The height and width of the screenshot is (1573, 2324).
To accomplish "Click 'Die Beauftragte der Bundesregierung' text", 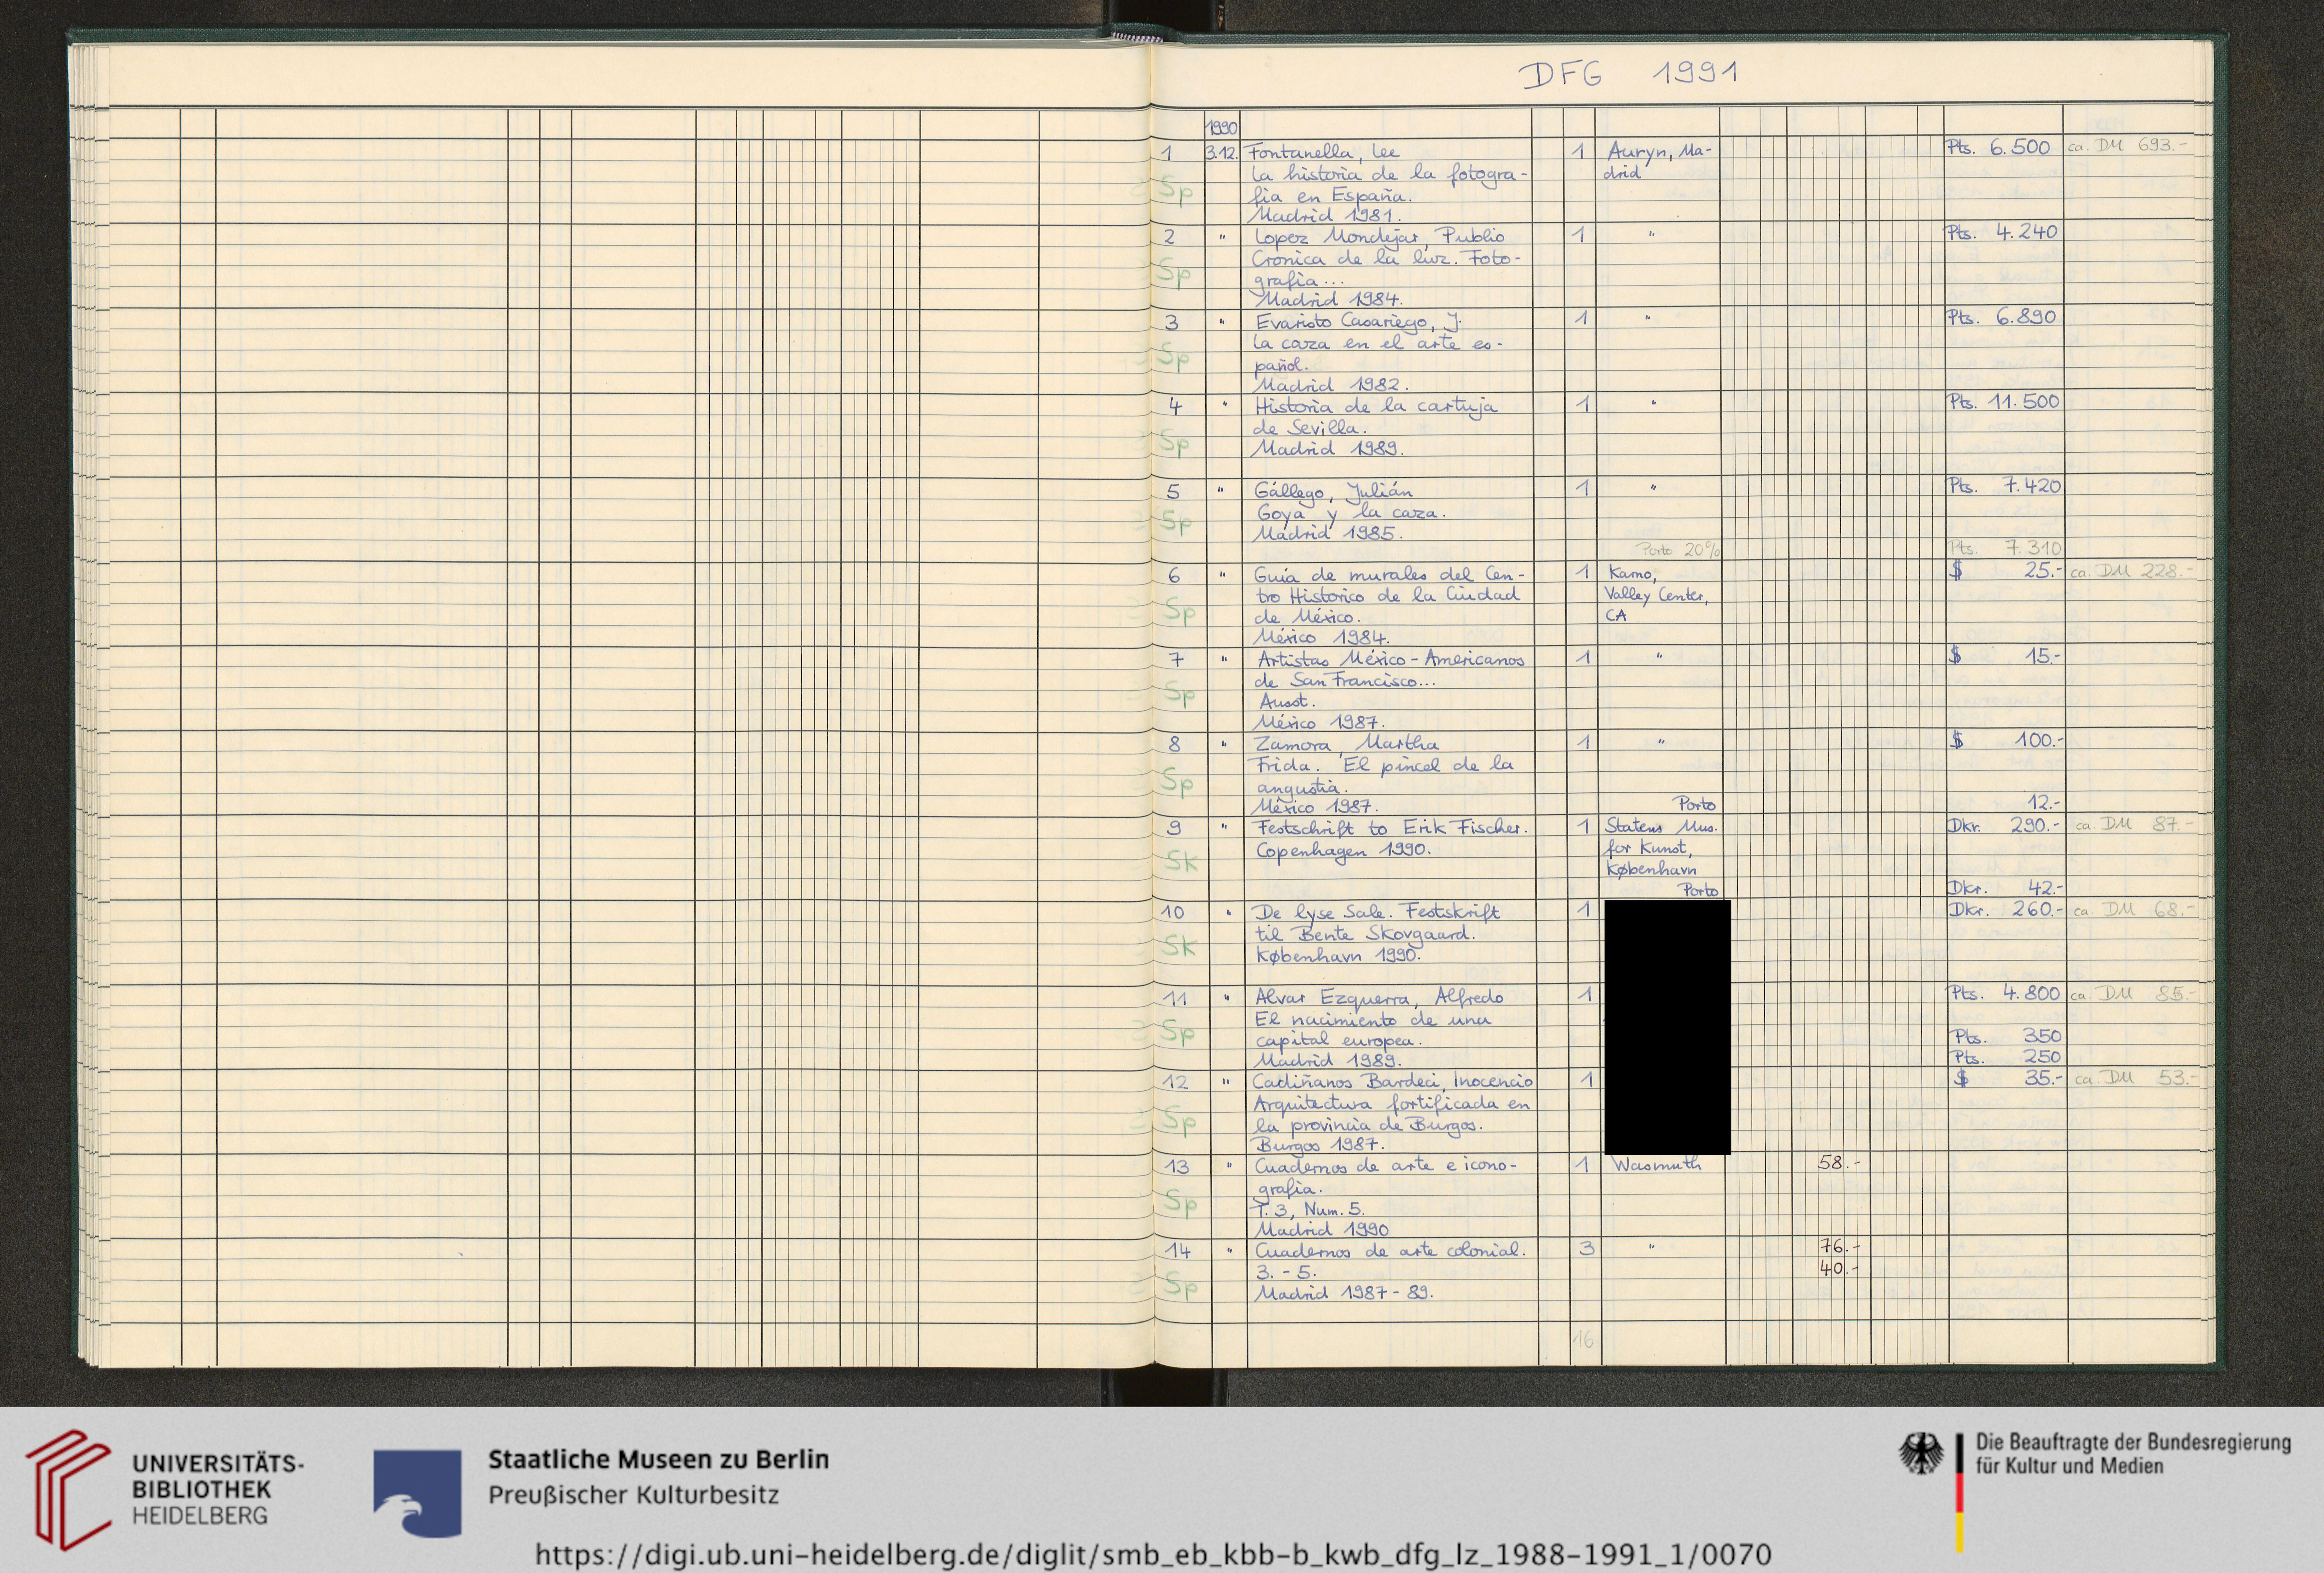I will coord(2133,1443).
